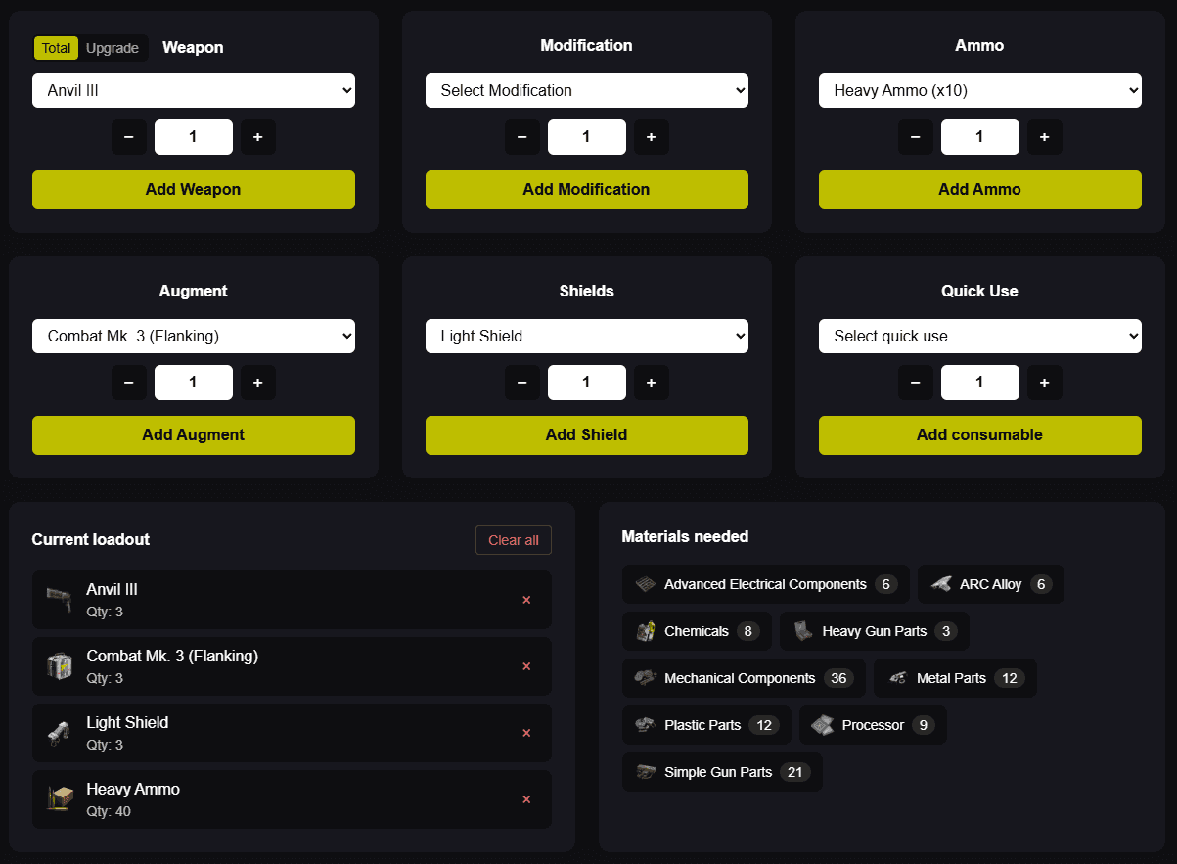Click the Simple Gun Parts icon
Viewport: 1177px width, 864px height.
646,772
